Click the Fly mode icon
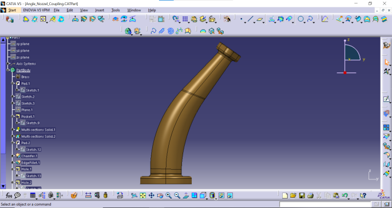Image resolution: width=392 pixels, height=208 pixels. (134, 195)
